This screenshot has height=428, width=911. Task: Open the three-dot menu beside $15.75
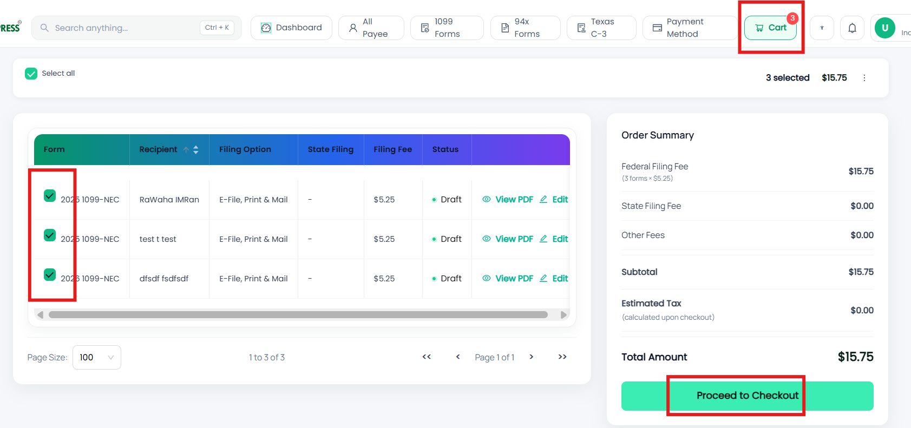pos(864,78)
